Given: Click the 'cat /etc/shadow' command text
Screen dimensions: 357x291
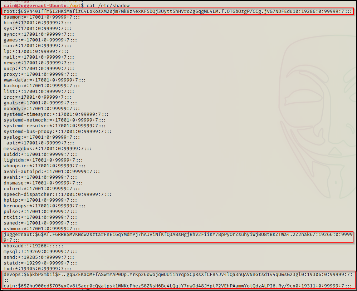Looking at the screenshot, I should point(108,5).
